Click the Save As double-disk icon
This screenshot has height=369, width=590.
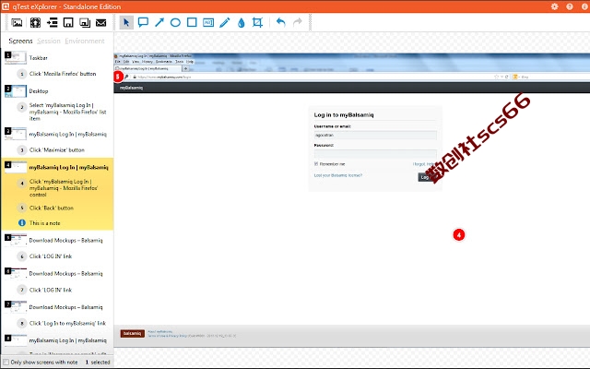(85, 22)
